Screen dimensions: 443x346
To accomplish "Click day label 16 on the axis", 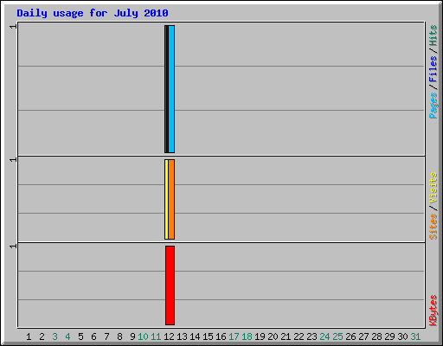I will pos(221,336).
